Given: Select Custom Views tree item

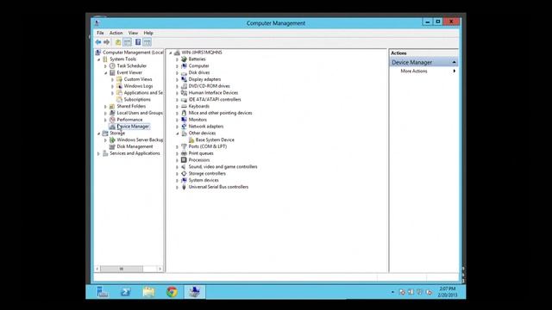Looking at the screenshot, I should [138, 79].
